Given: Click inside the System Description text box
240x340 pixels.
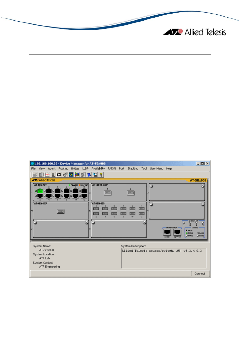Looking at the screenshot, I should pyautogui.click(x=164, y=258).
